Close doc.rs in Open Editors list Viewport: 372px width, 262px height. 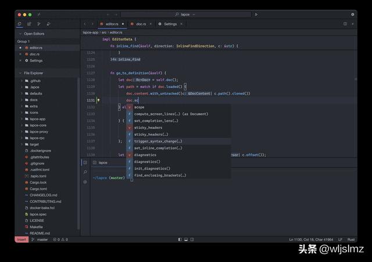(20, 54)
